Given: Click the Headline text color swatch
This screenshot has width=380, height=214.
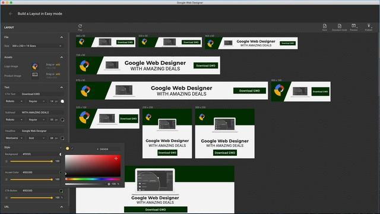Looking at the screenshot, I should point(62,138).
